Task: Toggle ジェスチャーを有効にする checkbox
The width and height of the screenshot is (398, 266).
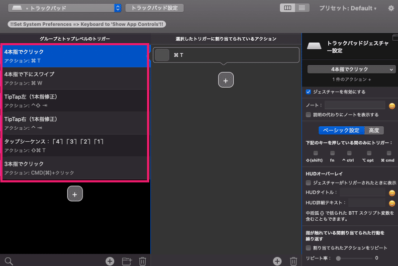Action: (308, 92)
